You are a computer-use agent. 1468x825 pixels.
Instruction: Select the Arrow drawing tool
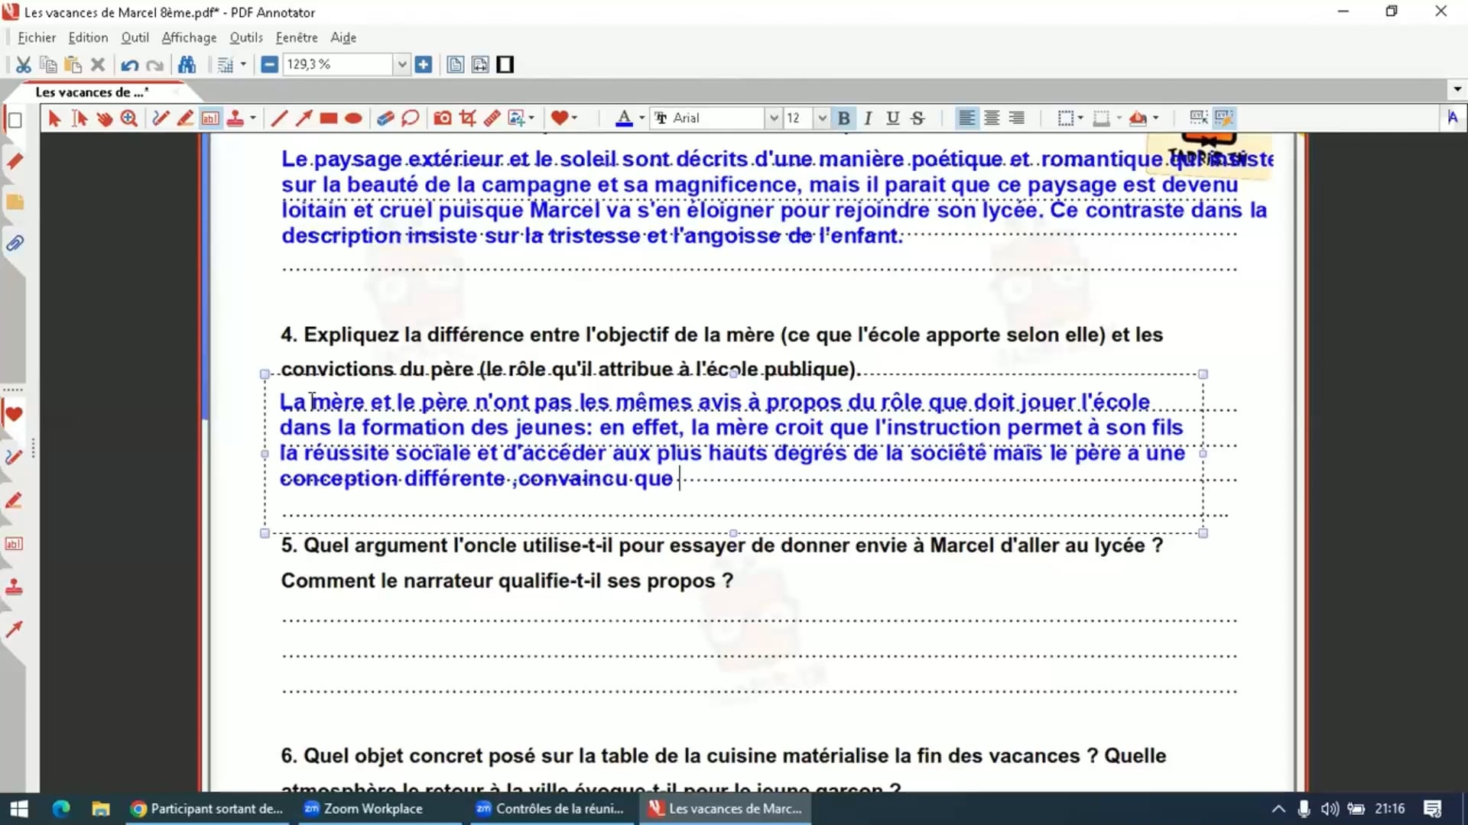304,118
